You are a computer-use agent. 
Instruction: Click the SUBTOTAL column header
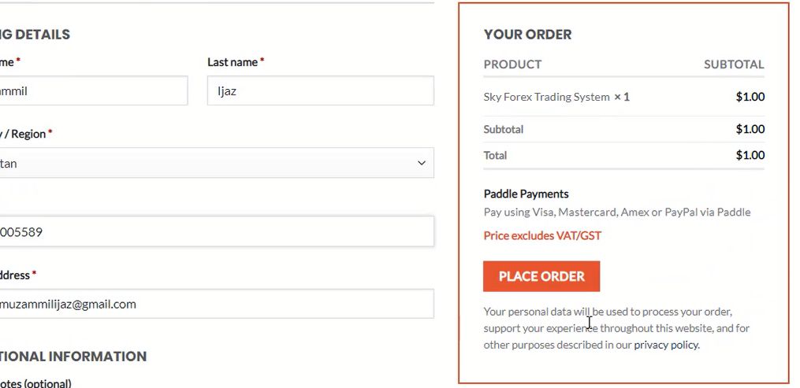pyautogui.click(x=733, y=65)
